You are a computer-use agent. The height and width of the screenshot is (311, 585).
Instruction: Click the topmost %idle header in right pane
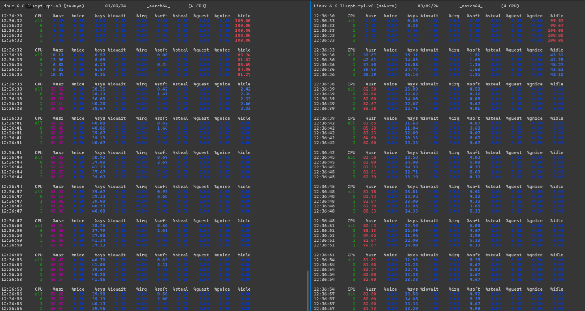[557, 16]
